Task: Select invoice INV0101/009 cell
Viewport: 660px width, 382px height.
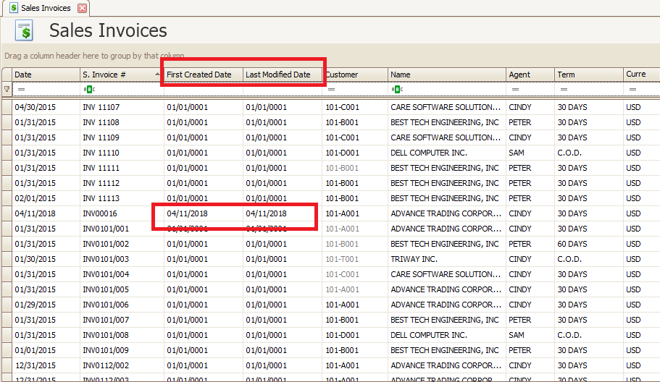Action: (x=122, y=350)
